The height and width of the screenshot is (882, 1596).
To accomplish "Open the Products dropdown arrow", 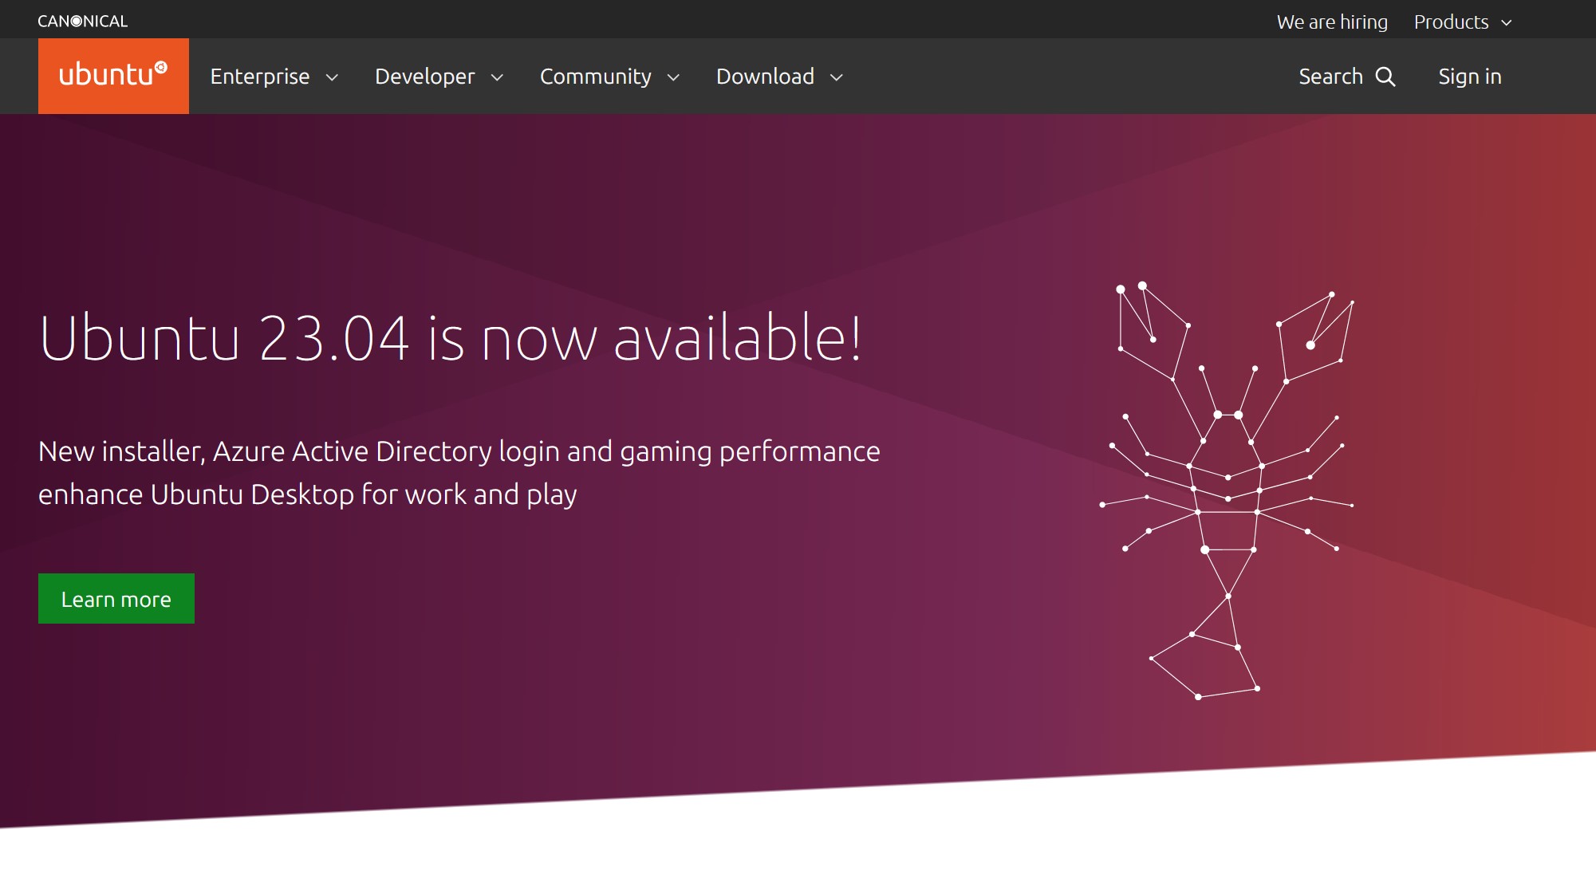I will [x=1507, y=22].
